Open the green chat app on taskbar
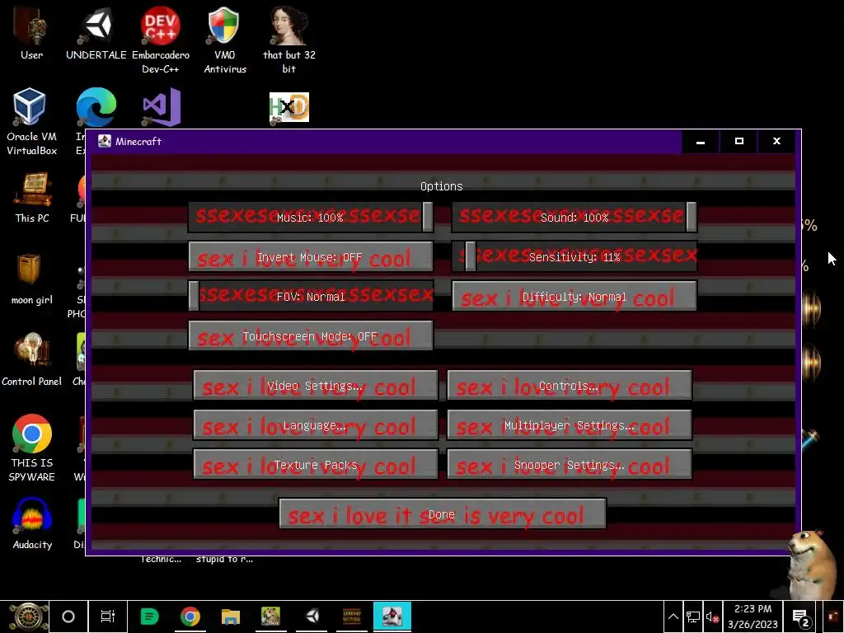 click(x=150, y=617)
